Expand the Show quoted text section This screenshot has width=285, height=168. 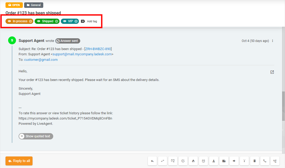click(x=36, y=136)
